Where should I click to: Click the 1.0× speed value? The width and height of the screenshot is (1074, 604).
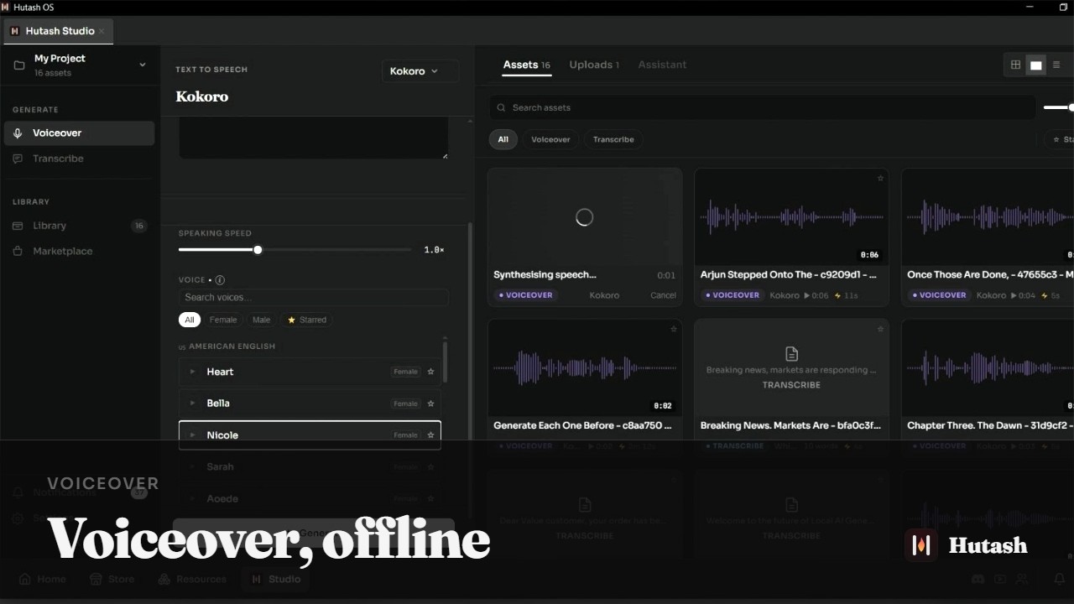pos(434,250)
